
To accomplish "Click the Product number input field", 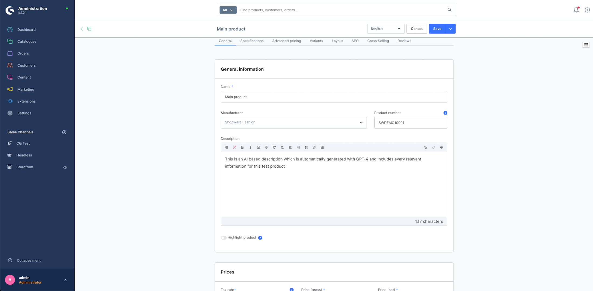I will (x=410, y=123).
